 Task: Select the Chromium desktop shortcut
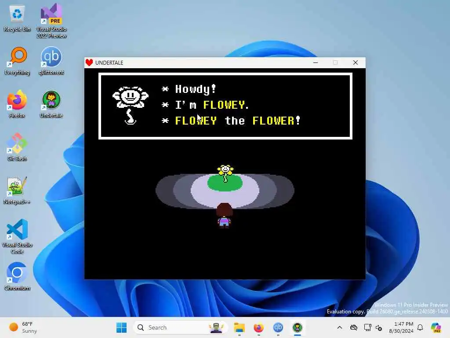click(17, 276)
